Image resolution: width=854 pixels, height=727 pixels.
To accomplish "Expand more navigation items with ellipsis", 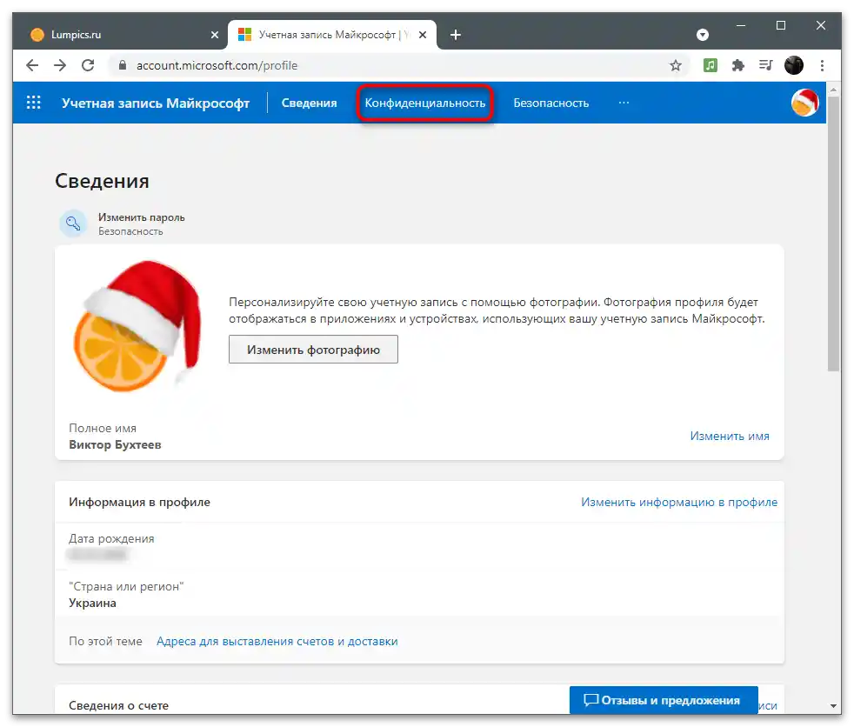I will 624,103.
